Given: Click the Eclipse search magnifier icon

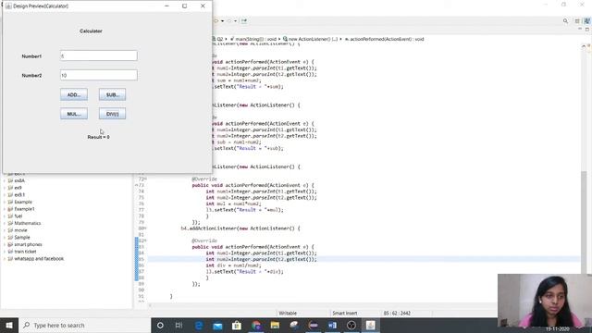Looking at the screenshot, I should (565, 21).
